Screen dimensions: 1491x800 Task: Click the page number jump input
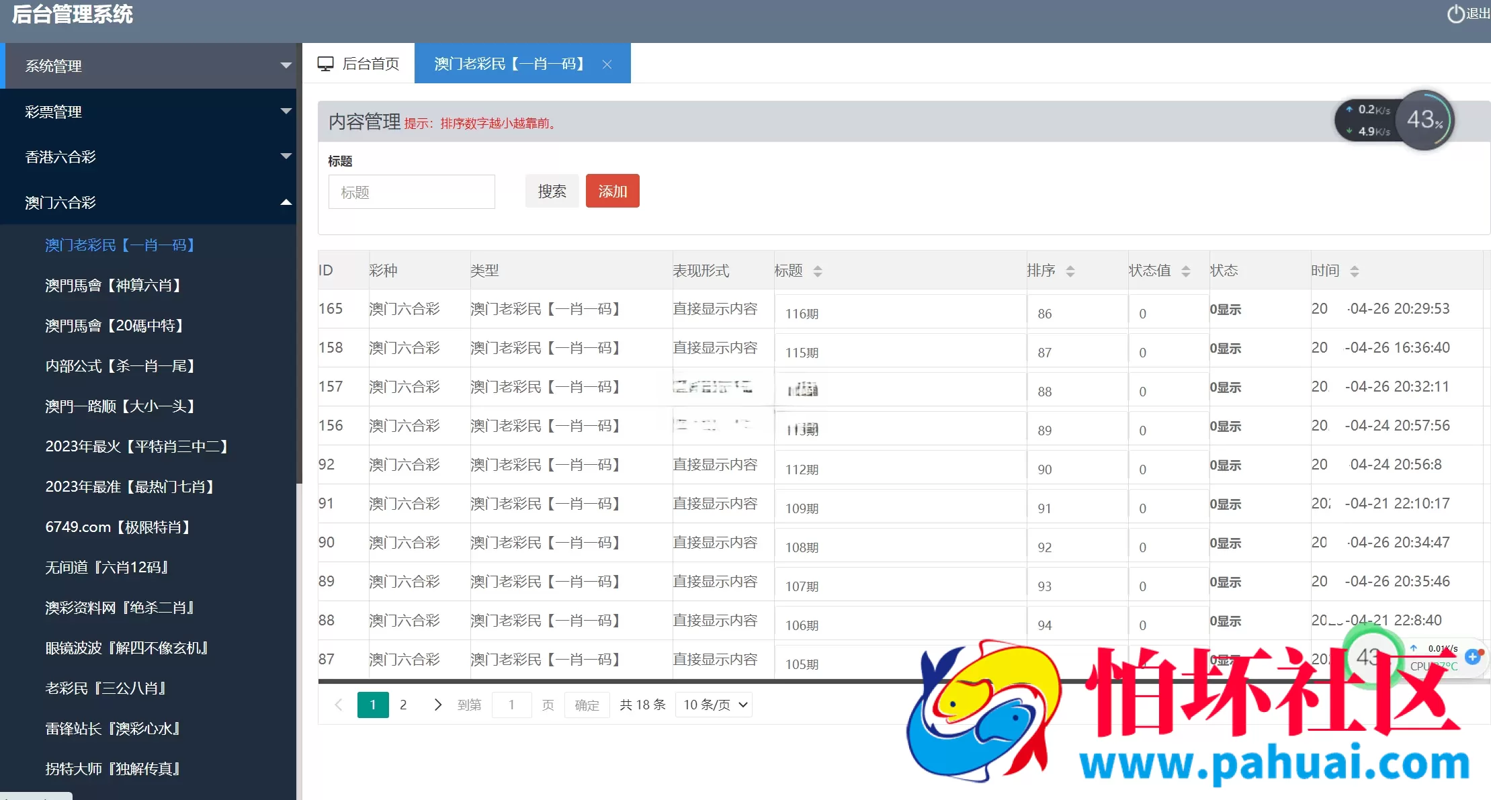coord(511,705)
